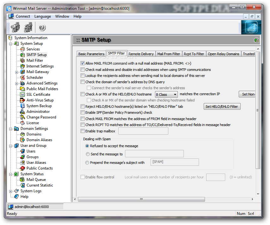Viewport: 270px width, 225px height.
Task: Click the SMTP Setup header corner icon
Action: pyautogui.click(x=256, y=40)
